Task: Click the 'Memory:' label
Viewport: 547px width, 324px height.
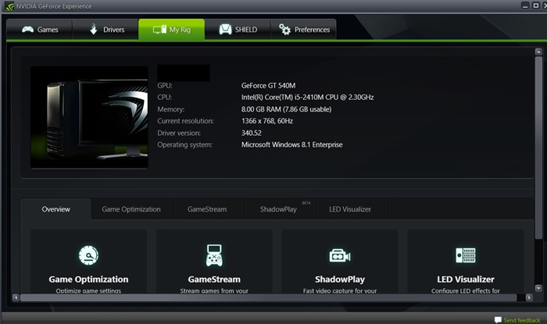Action: click(x=170, y=109)
